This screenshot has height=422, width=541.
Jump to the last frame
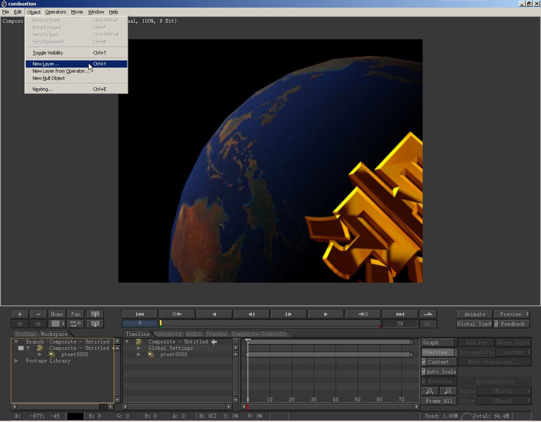pyautogui.click(x=400, y=314)
